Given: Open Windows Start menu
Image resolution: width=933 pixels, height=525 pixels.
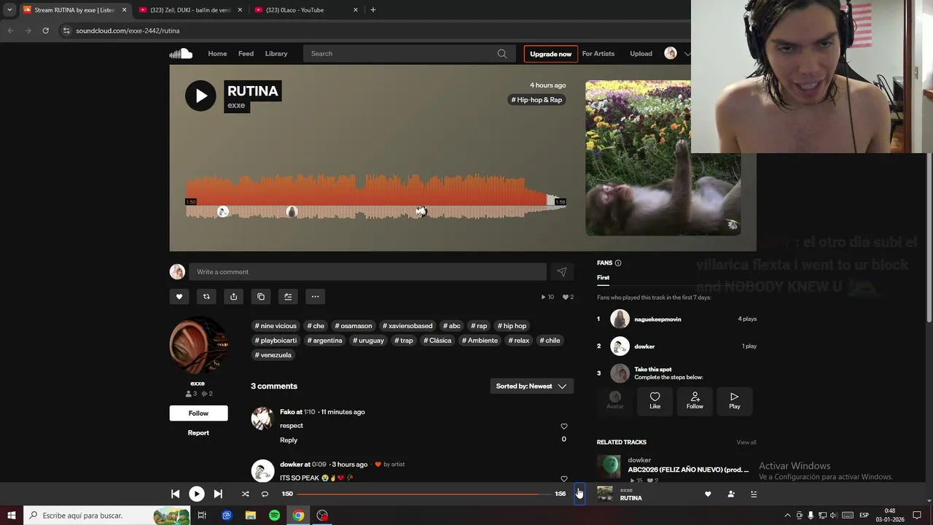Looking at the screenshot, I should pos(12,516).
